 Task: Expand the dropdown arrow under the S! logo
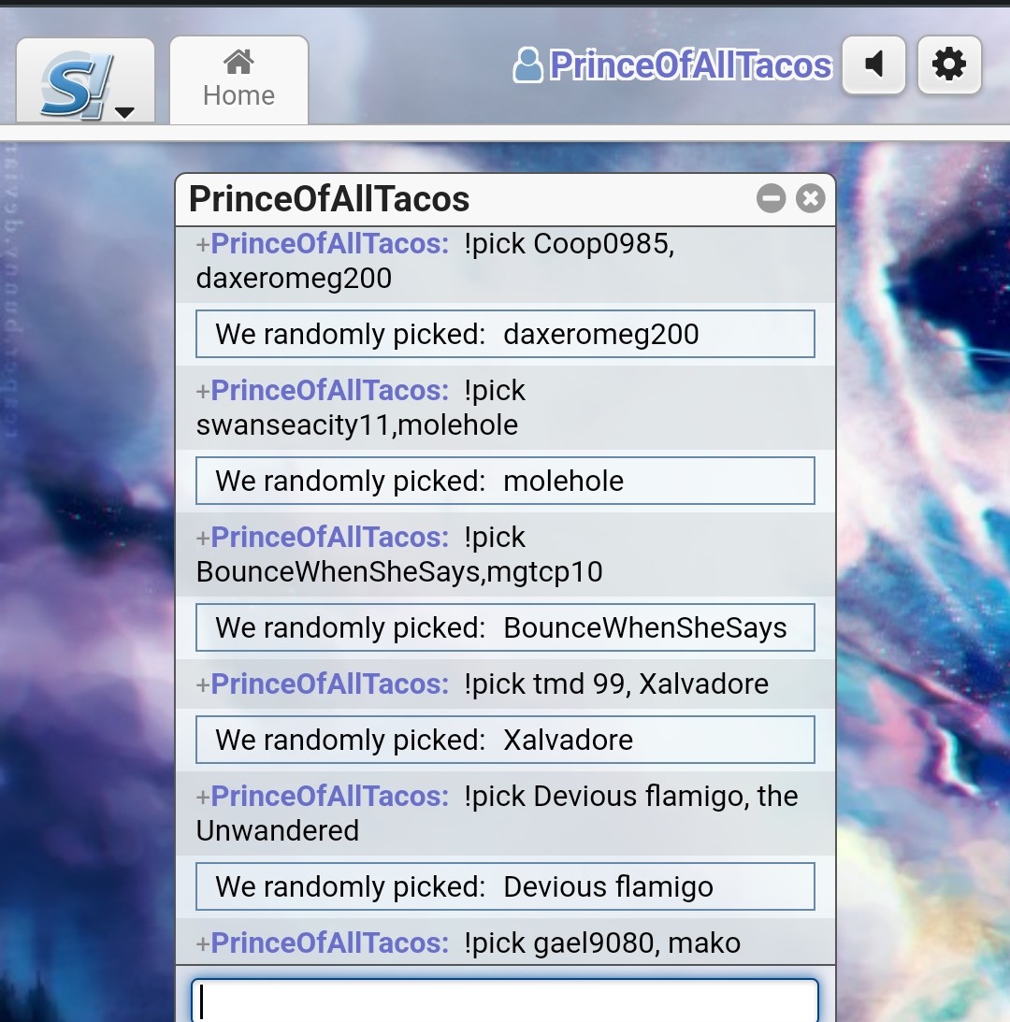pyautogui.click(x=123, y=111)
